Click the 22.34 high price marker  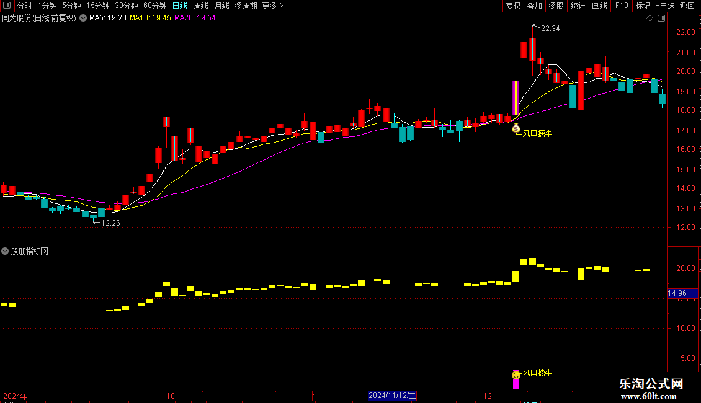point(550,29)
